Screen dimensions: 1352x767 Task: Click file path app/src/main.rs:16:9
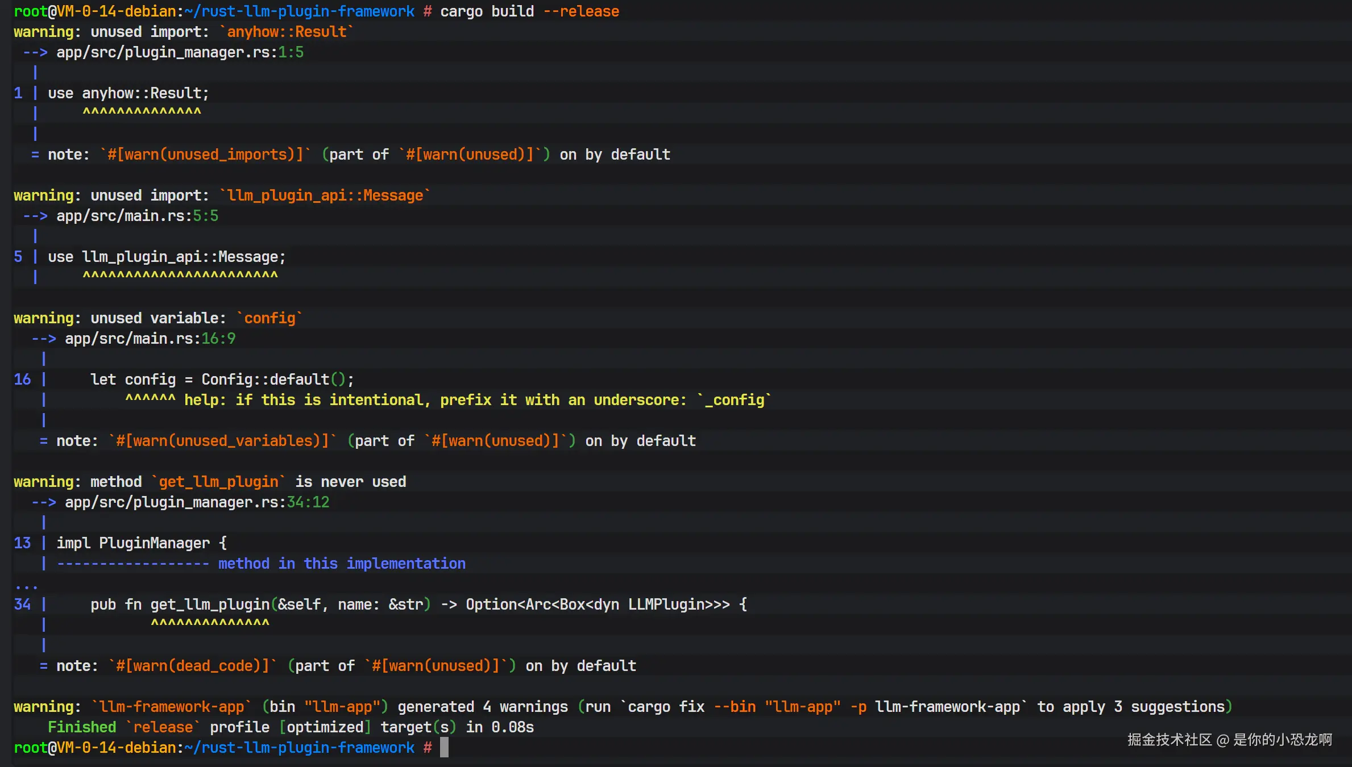(x=150, y=339)
